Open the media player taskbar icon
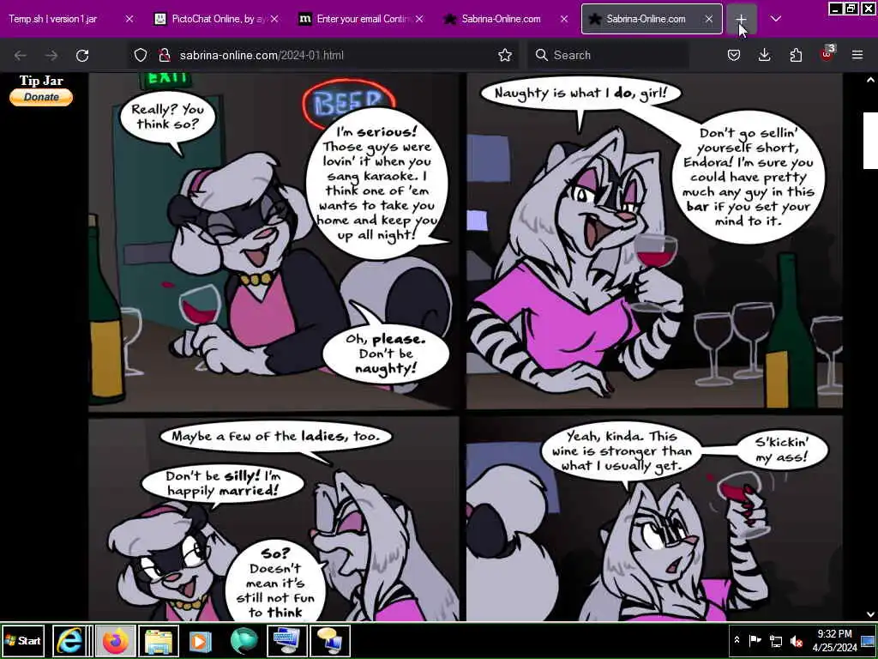The image size is (878, 659). pos(201,640)
